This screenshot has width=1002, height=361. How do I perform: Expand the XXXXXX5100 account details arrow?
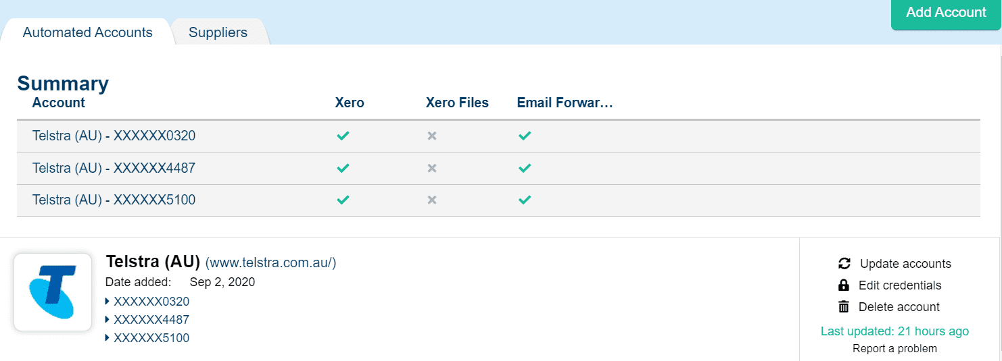pos(108,338)
